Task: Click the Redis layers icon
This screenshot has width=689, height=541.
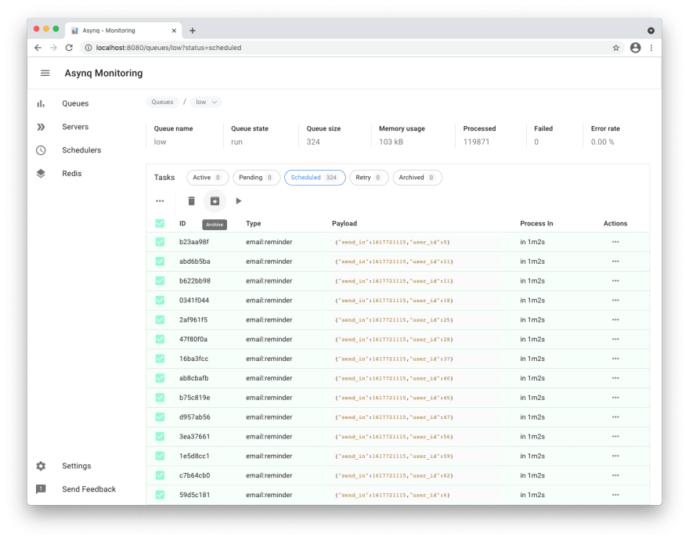Action: coord(41,174)
